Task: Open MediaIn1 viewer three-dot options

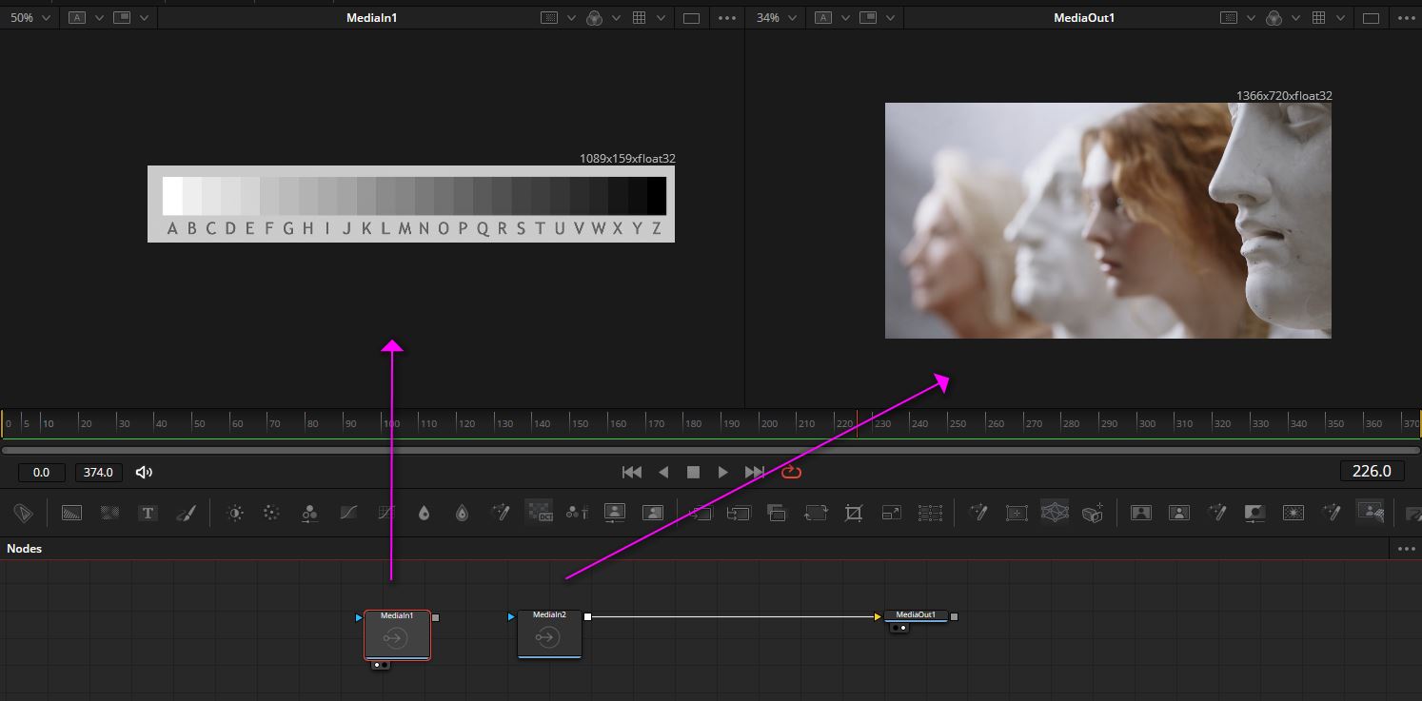Action: coord(726,18)
